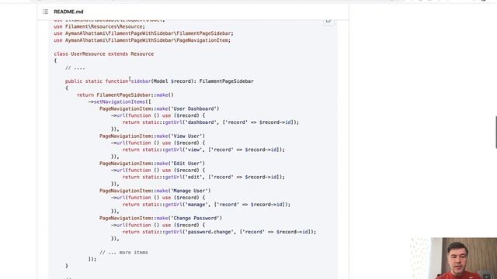Click the 'use Filament\Resources\Resource;' line

99,26
